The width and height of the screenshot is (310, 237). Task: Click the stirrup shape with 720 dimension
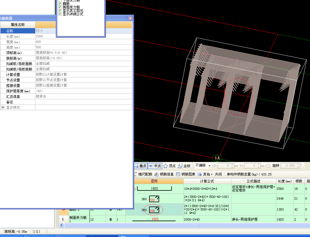click(154, 199)
